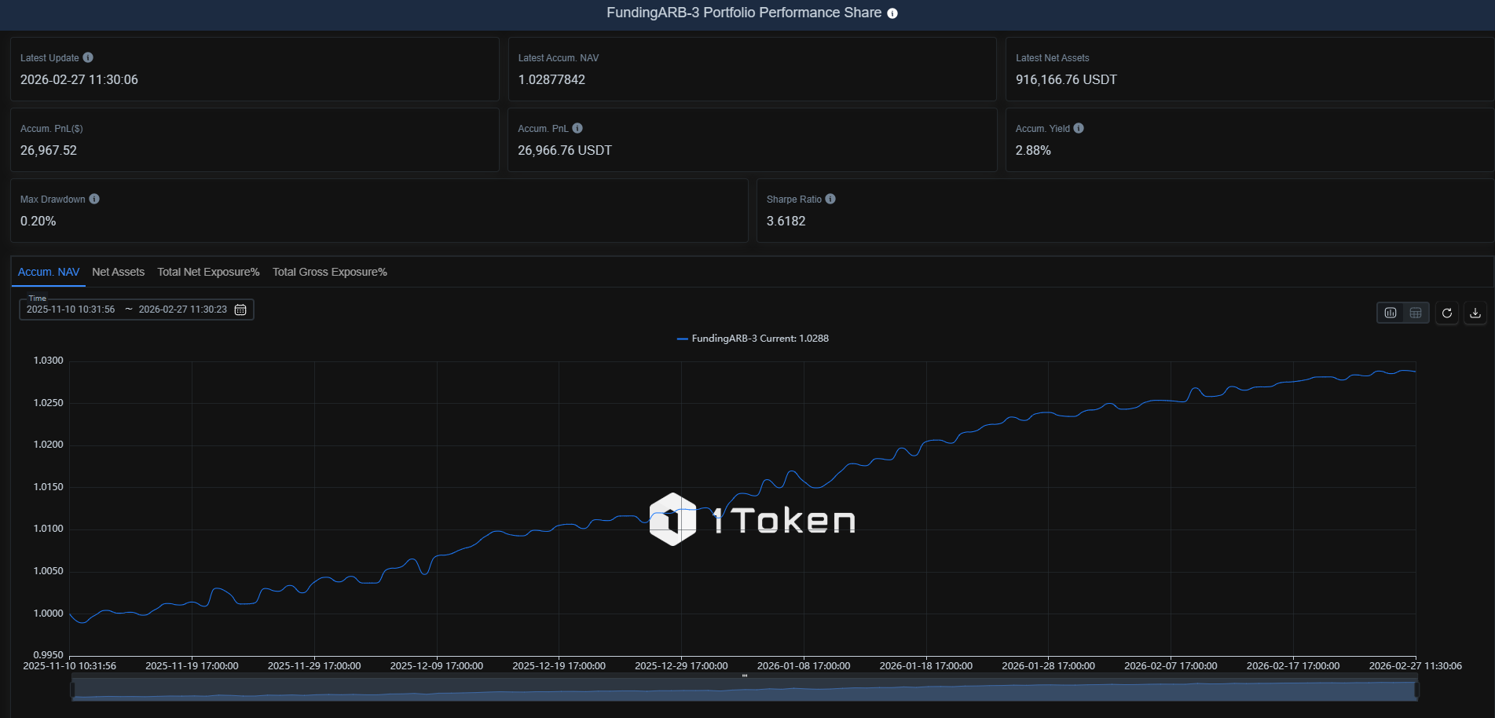This screenshot has width=1495, height=718.
Task: Click x-axis label 2026-01-18 17:00:00
Action: point(926,665)
